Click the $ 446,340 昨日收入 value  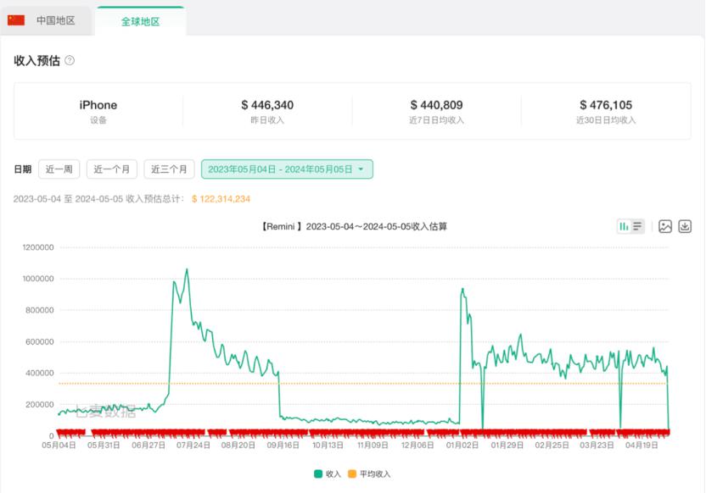coord(267,105)
